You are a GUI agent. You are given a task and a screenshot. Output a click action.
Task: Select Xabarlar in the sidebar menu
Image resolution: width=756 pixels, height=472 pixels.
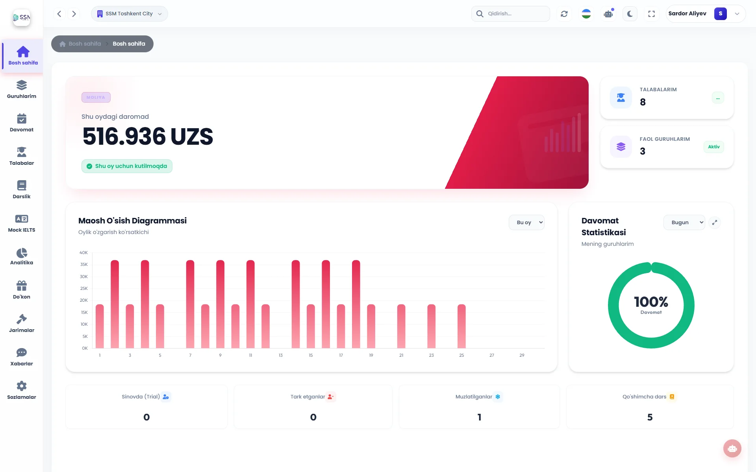(22, 357)
